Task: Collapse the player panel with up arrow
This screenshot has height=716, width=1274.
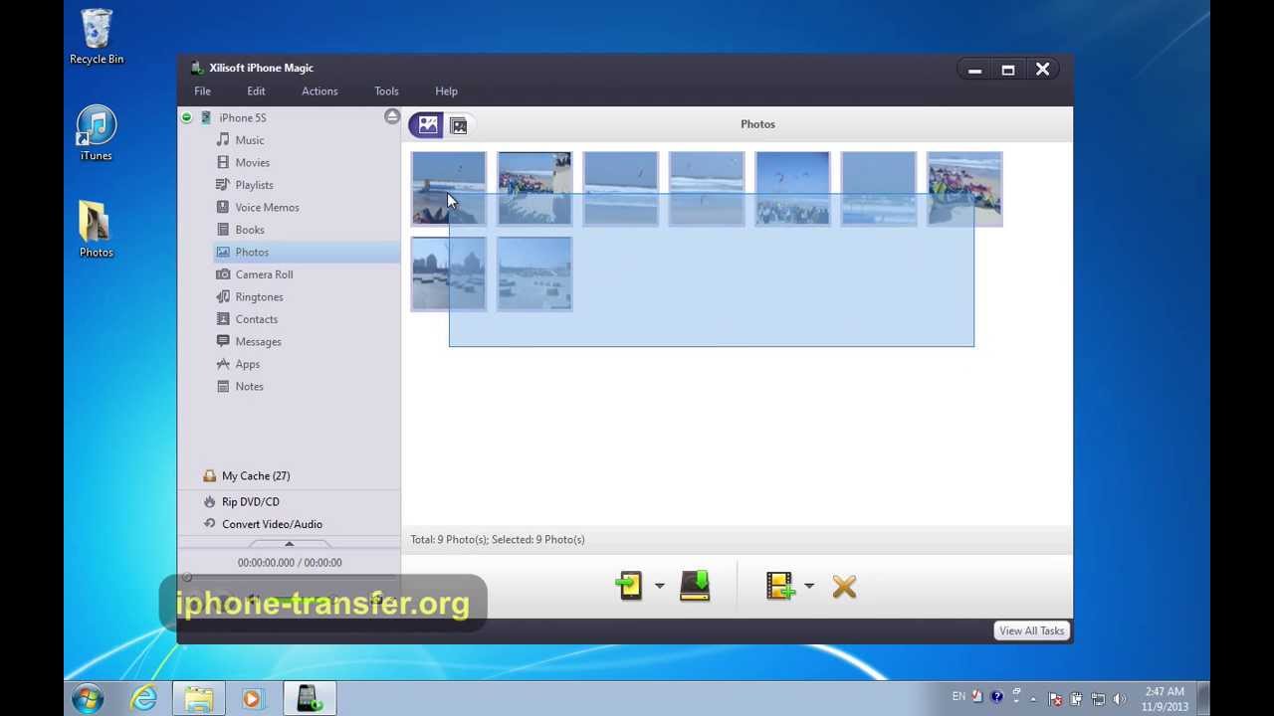Action: click(290, 544)
